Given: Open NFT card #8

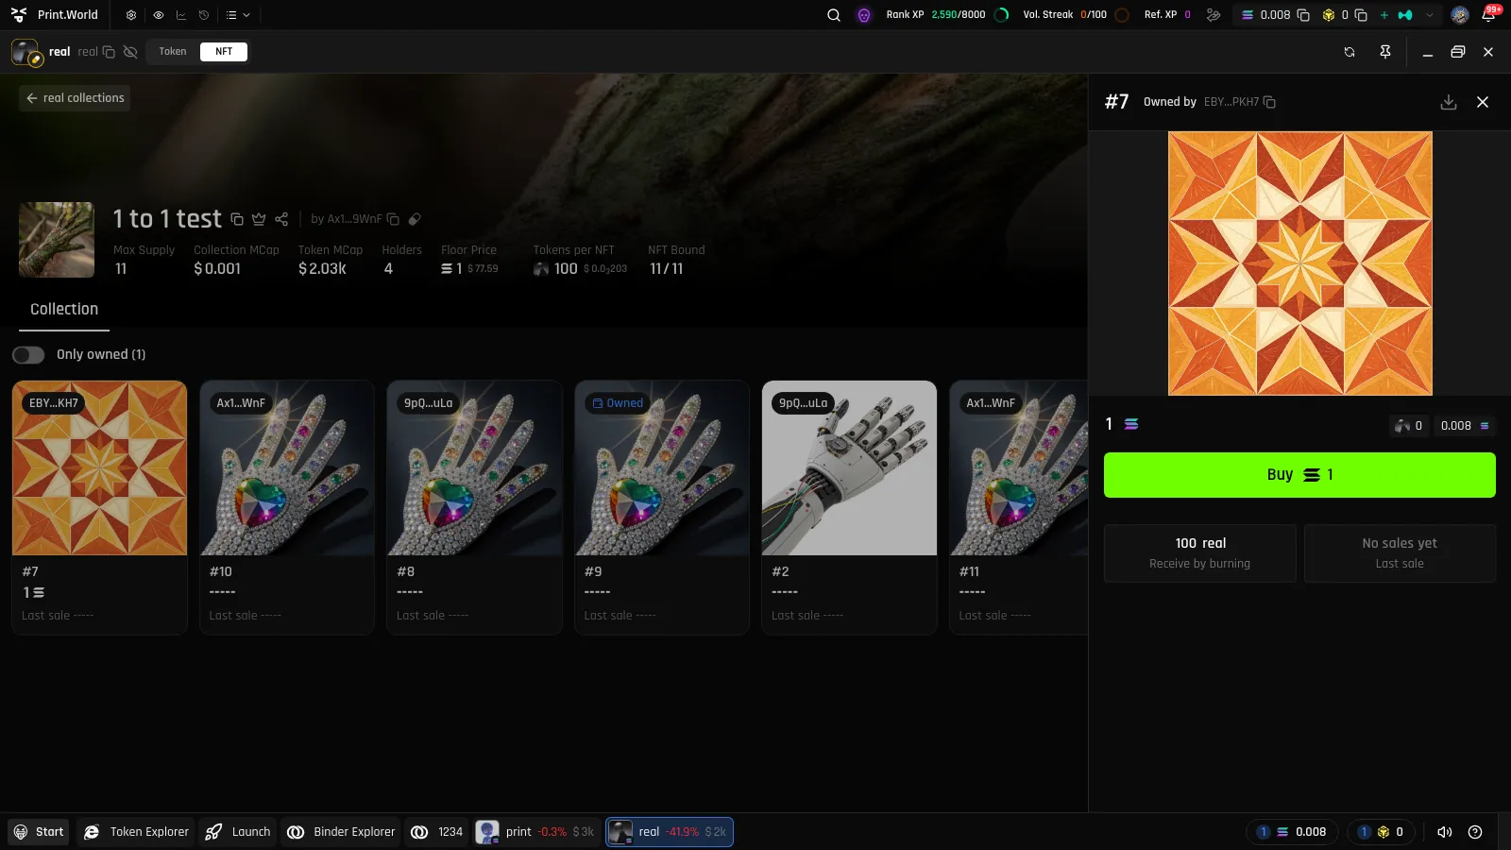Looking at the screenshot, I should tap(474, 507).
